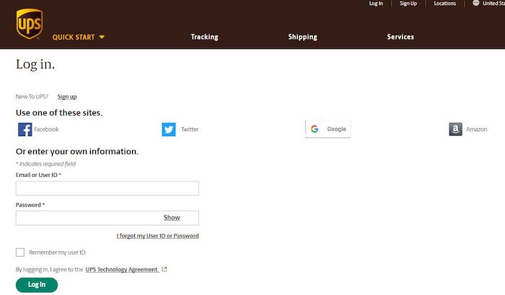The image size is (505, 295).
Task: Expand the Quick Start dropdown arrow
Action: point(102,37)
